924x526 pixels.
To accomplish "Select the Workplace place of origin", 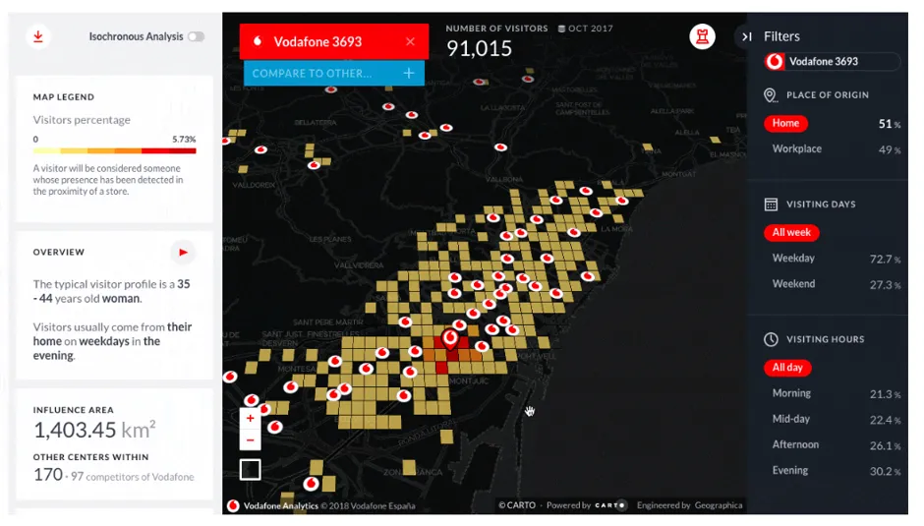I will [797, 148].
